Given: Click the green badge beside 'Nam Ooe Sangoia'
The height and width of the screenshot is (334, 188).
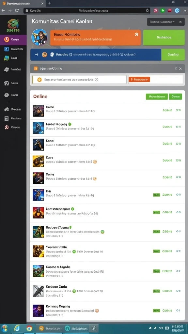Looking at the screenshot, I should click(72, 209).
